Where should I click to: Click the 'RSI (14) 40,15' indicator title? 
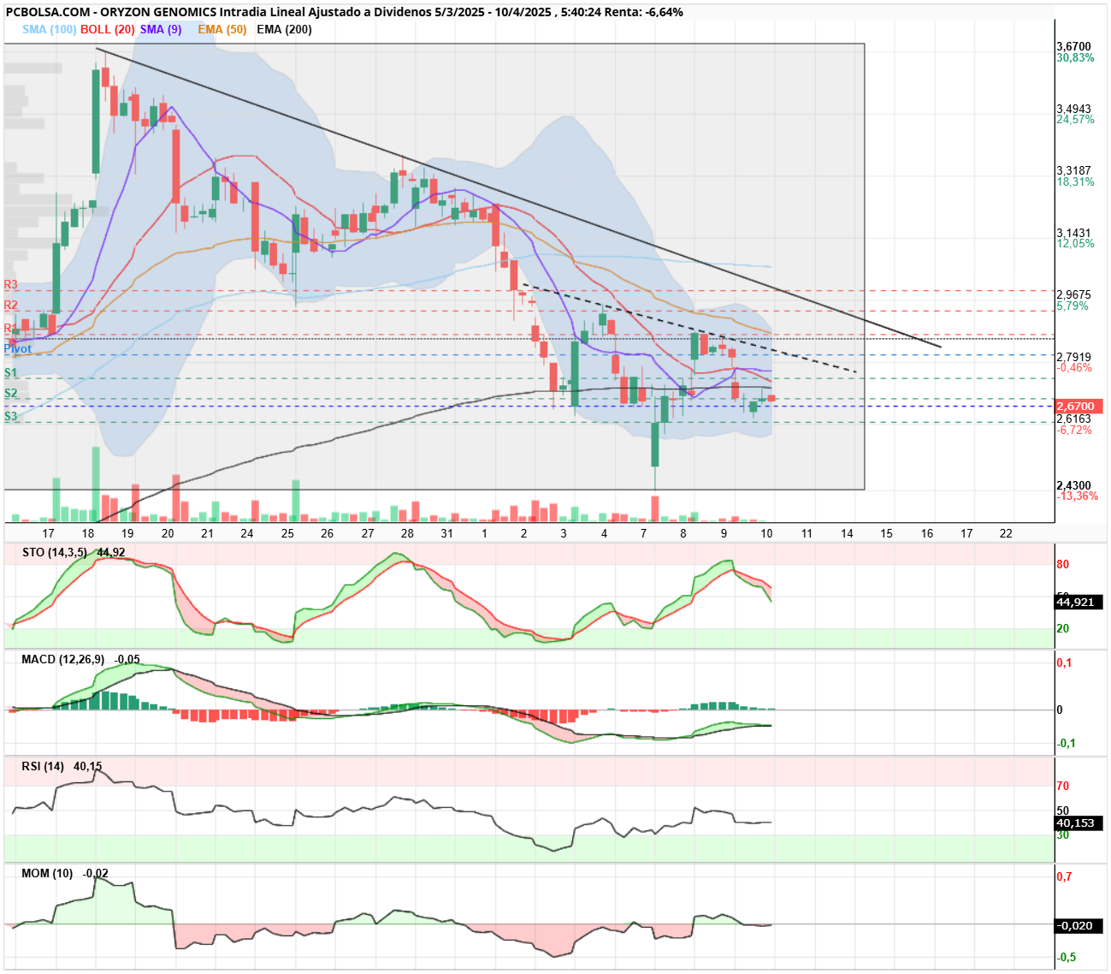(62, 766)
